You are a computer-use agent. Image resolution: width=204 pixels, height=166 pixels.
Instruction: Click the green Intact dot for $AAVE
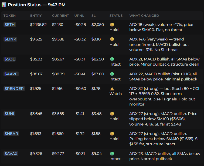112,74
